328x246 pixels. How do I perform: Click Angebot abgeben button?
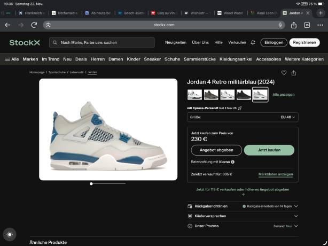pyautogui.click(x=213, y=150)
